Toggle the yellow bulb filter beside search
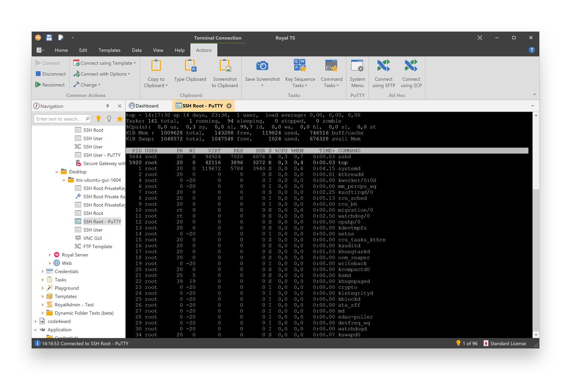This screenshot has height=380, width=571. click(98, 118)
